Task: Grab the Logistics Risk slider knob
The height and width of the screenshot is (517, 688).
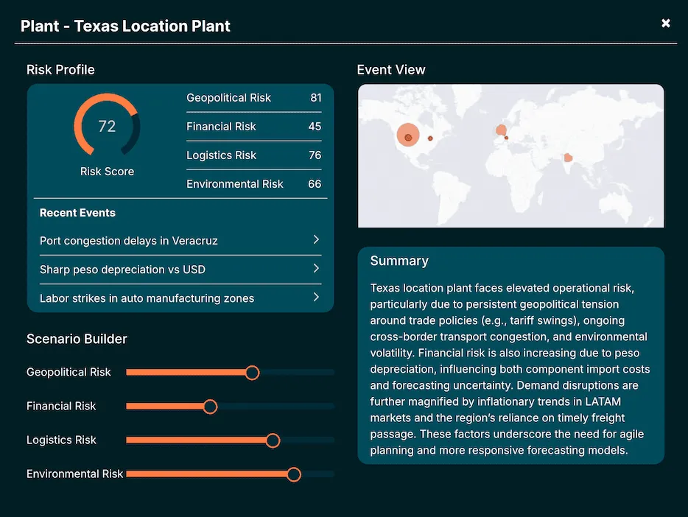Action: point(273,440)
